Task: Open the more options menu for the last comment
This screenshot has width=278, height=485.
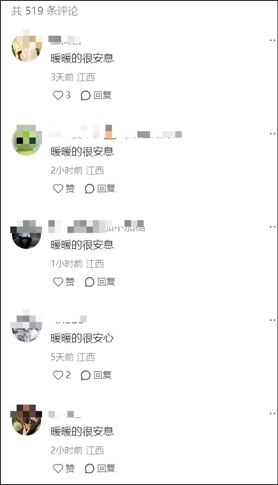Action: pyautogui.click(x=273, y=414)
